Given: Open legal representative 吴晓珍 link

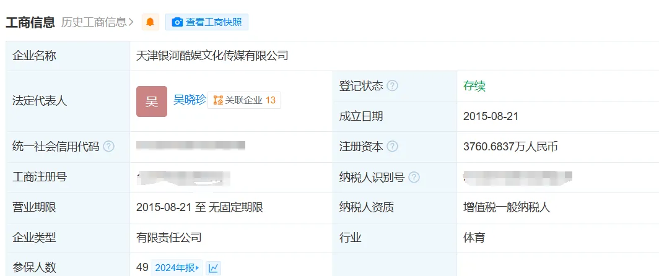Looking at the screenshot, I should [x=189, y=100].
